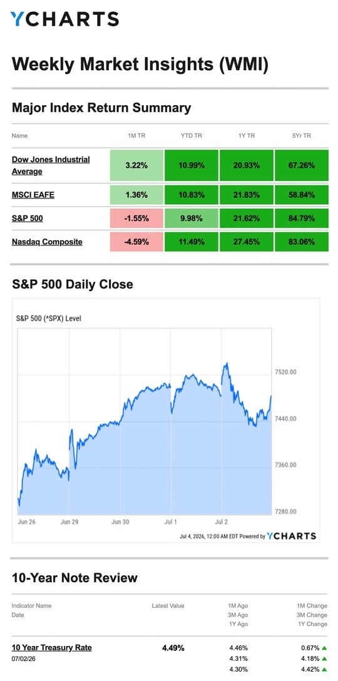
Task: Click the 1M TR column header
Action: tap(137, 136)
